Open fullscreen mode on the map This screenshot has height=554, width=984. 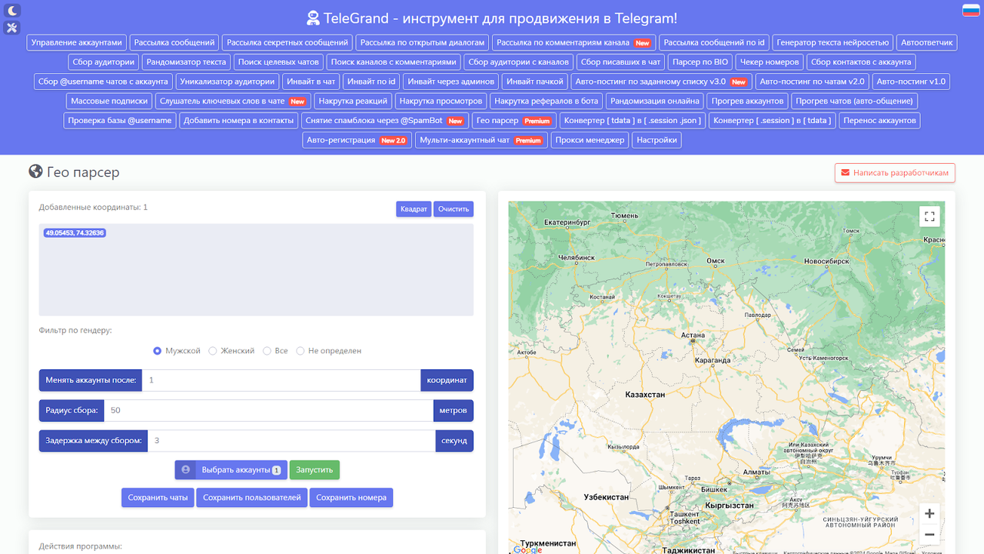pos(929,216)
